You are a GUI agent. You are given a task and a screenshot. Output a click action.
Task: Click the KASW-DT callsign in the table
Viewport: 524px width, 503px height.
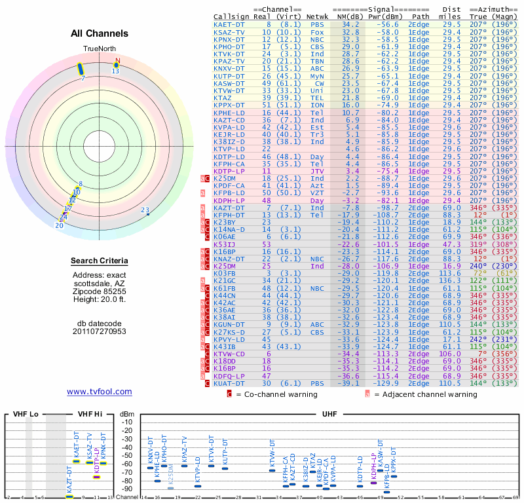tap(229, 84)
